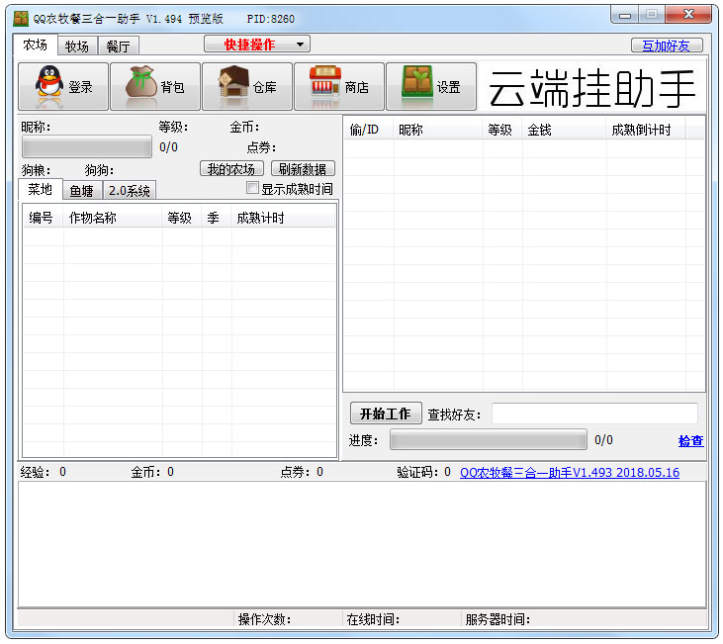Image resolution: width=723 pixels, height=644 pixels.
Task: Sort by the 偷/ID column header
Action: pyautogui.click(x=368, y=130)
